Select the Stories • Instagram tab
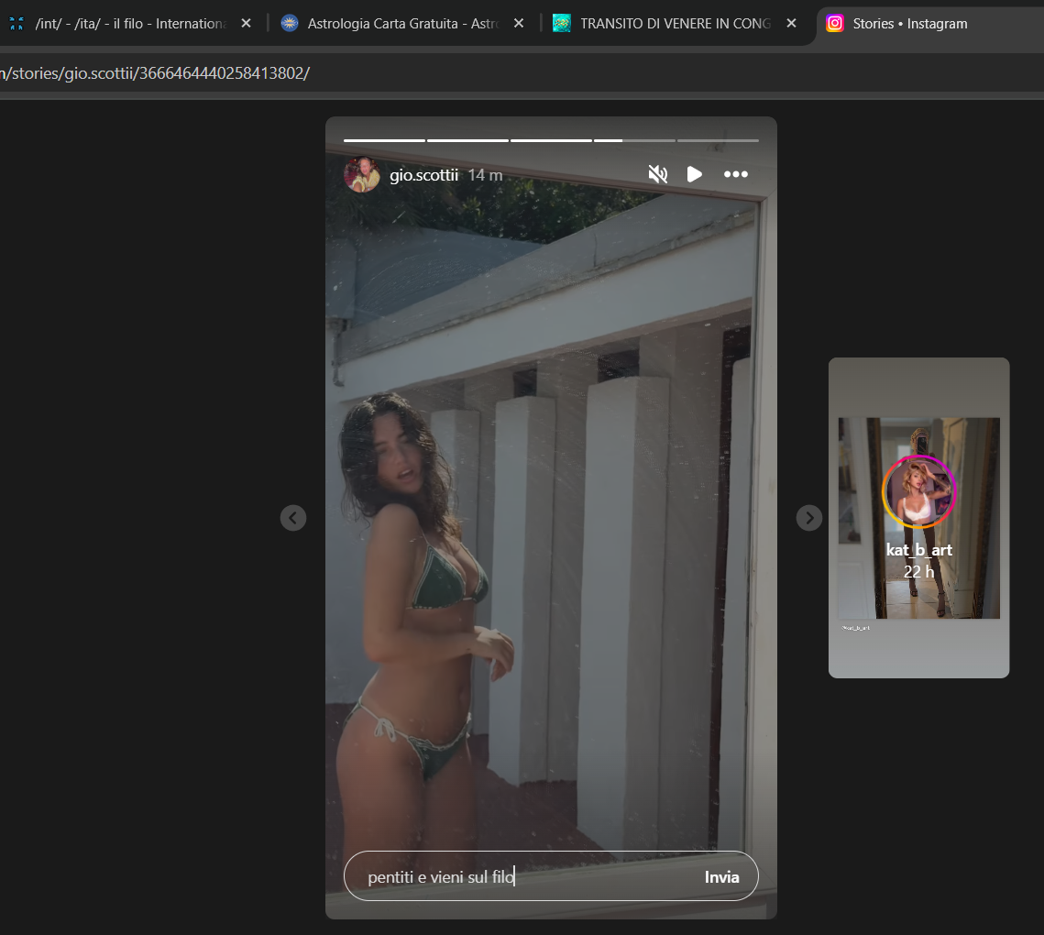This screenshot has height=935, width=1044. [x=932, y=24]
